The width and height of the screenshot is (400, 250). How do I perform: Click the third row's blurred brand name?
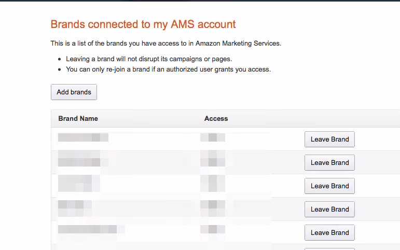79,184
